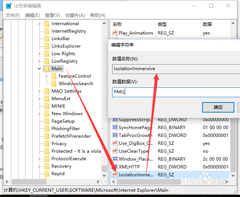Expand the LowRegistry key
Viewport: 240px width, 197px height.
click(39, 61)
